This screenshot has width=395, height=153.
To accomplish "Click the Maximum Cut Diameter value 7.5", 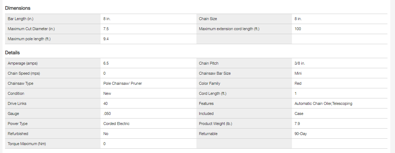I will (106, 29).
